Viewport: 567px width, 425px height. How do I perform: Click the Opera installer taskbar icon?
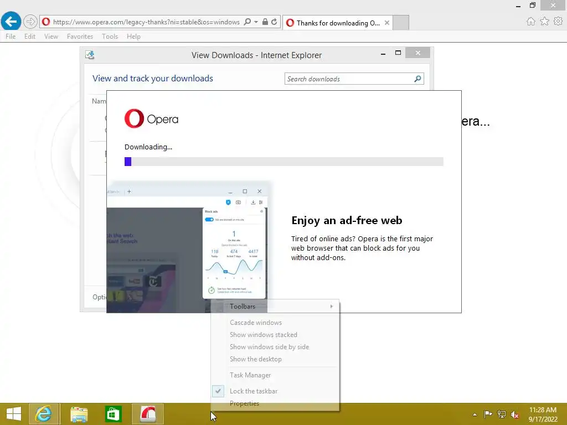[x=148, y=414]
